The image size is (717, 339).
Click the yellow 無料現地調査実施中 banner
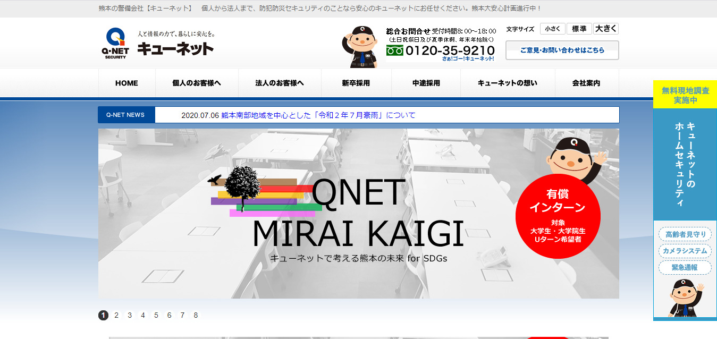(x=685, y=95)
